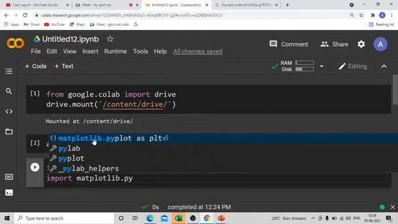Click the Comment button
Image resolution: width=398 pixels, height=224 pixels.
[x=289, y=44]
